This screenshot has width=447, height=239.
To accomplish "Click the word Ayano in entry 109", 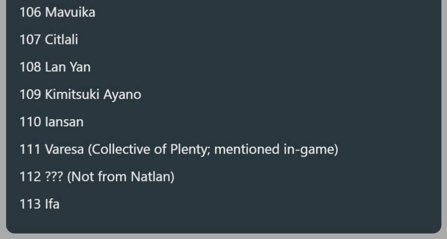I will 123,95.
